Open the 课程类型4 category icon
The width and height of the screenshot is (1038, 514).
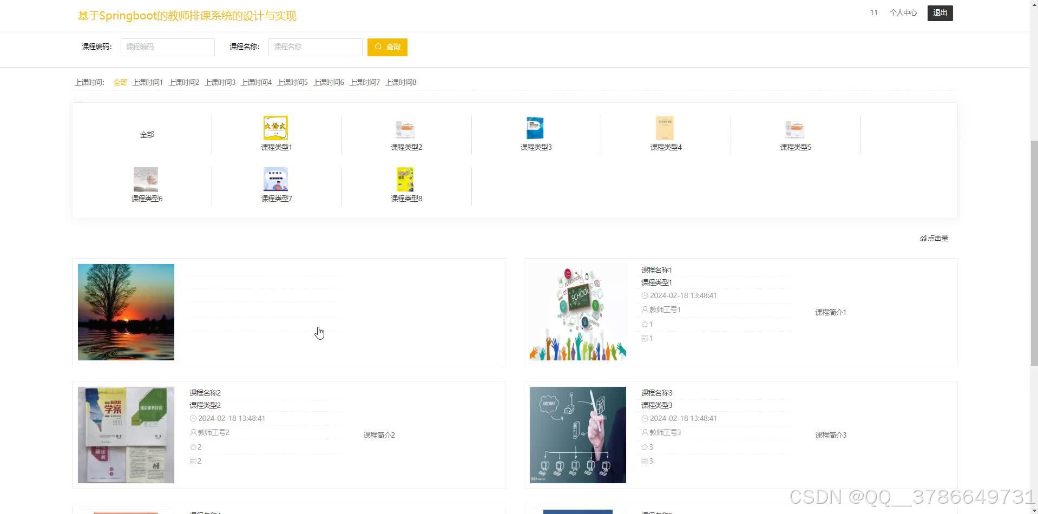pyautogui.click(x=665, y=128)
